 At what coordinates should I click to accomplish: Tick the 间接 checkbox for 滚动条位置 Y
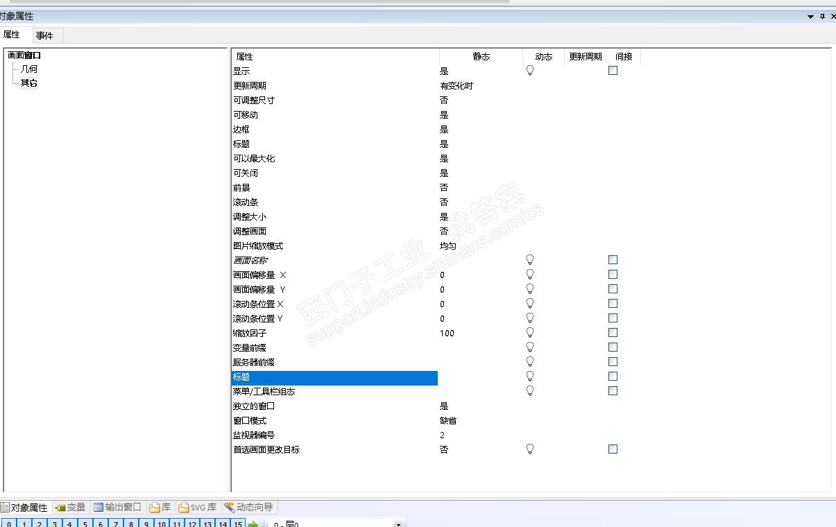pyautogui.click(x=613, y=318)
